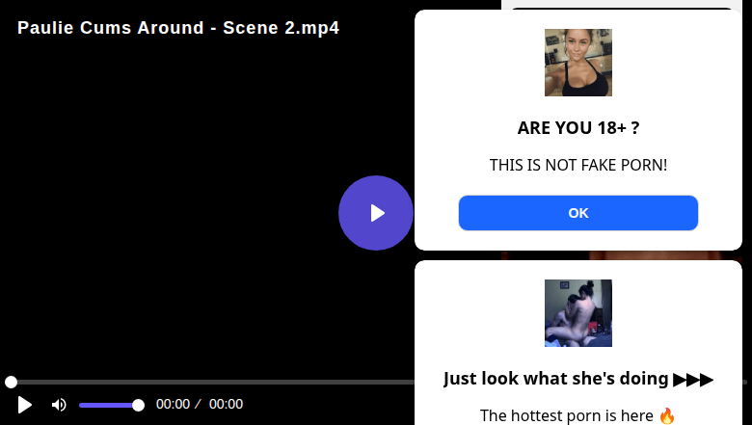Click the "ARE YOU 18+ ?" heading

577,128
